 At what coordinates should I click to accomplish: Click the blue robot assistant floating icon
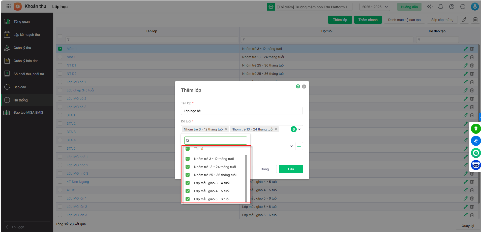(476, 165)
